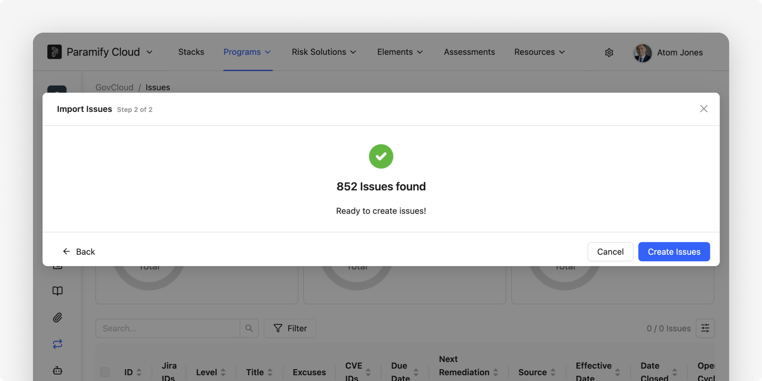This screenshot has width=762, height=381.
Task: Click the Atom Jones avatar photo
Action: click(642, 53)
